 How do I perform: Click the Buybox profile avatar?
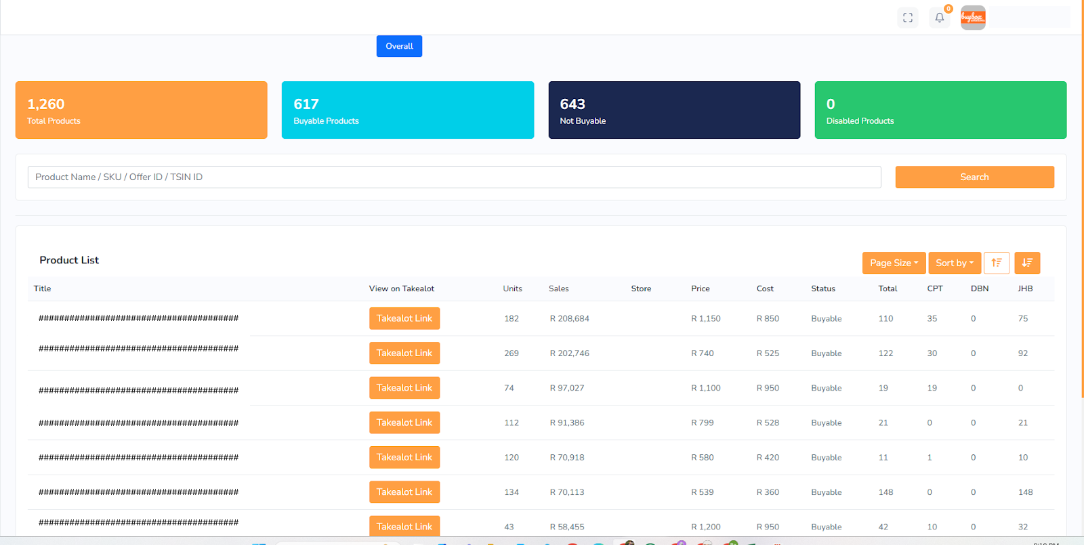973,18
